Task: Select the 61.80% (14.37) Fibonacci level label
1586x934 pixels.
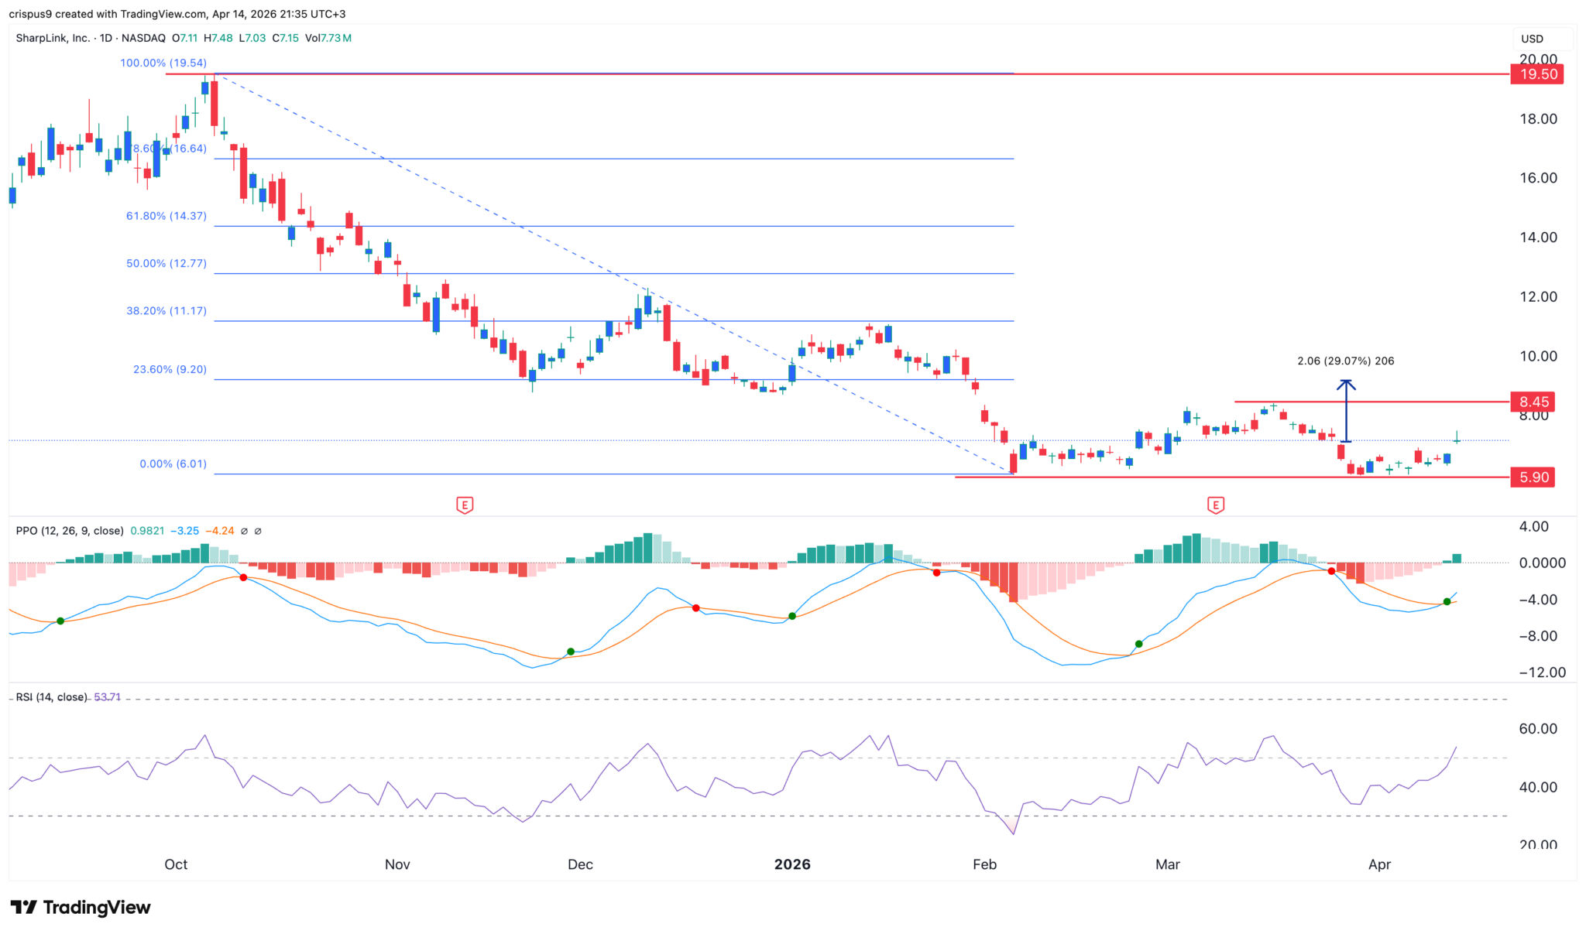Action: tap(166, 216)
